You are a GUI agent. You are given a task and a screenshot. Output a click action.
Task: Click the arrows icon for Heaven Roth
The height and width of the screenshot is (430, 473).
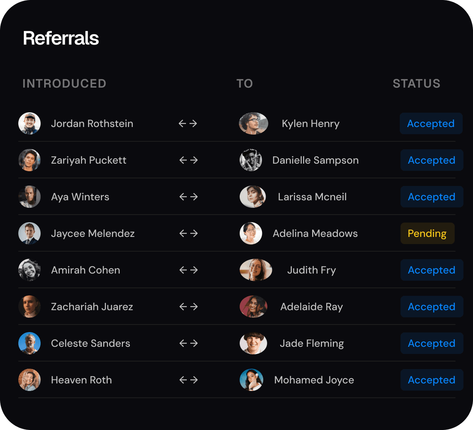189,379
